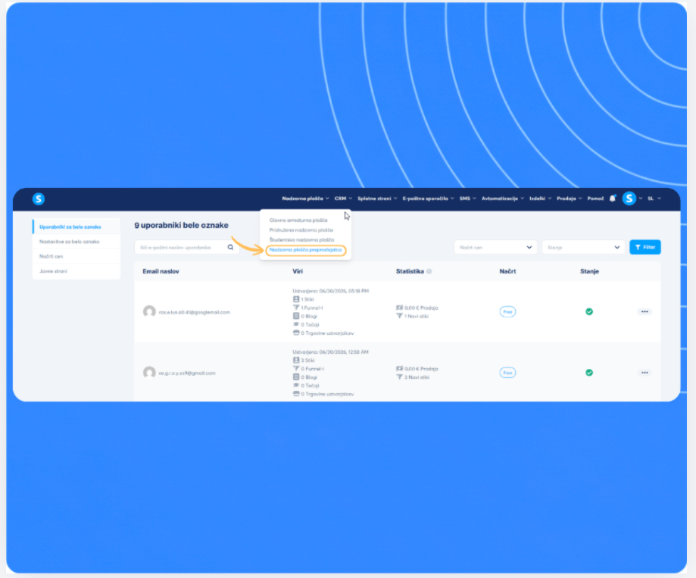Select Študentska nadzorna plošča menu entry

click(301, 239)
